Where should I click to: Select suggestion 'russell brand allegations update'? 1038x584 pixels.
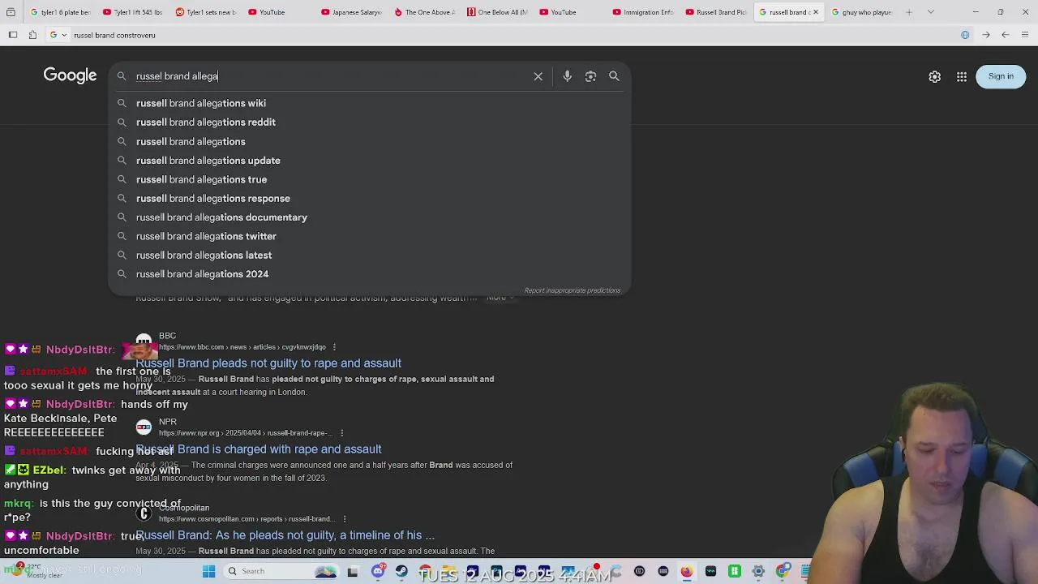point(369,160)
